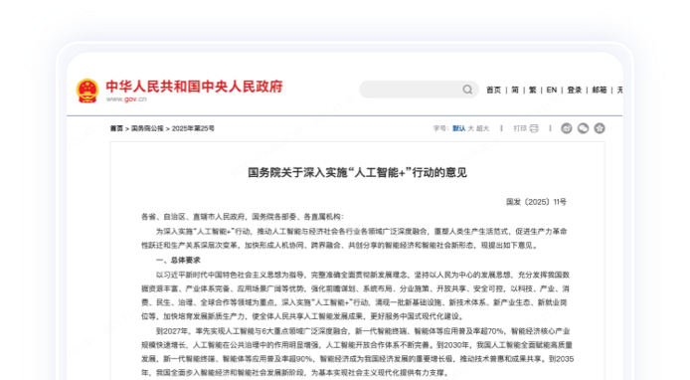Click paragraph beginning 到2027年

pyautogui.click(x=357, y=352)
